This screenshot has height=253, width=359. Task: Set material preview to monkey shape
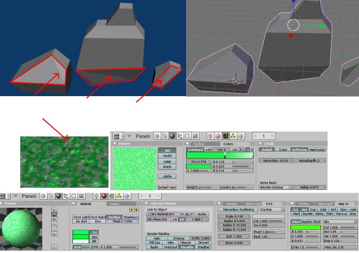coord(54,224)
